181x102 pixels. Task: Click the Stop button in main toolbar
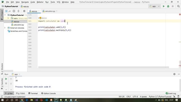pyautogui.click(x=173, y=6)
